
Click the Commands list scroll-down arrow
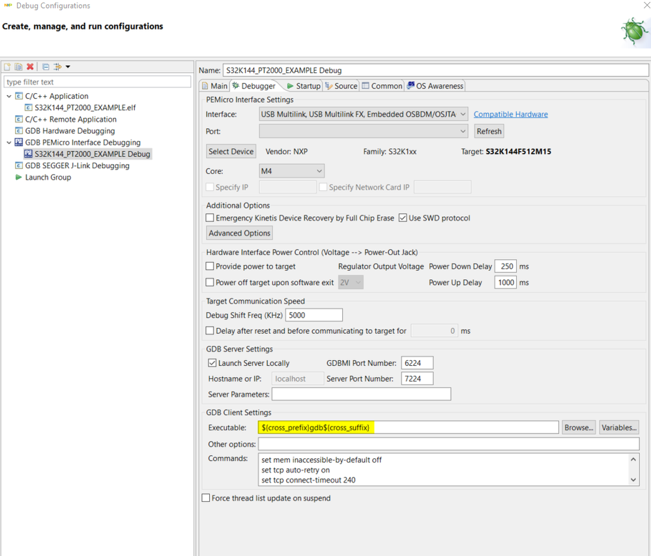pyautogui.click(x=633, y=480)
